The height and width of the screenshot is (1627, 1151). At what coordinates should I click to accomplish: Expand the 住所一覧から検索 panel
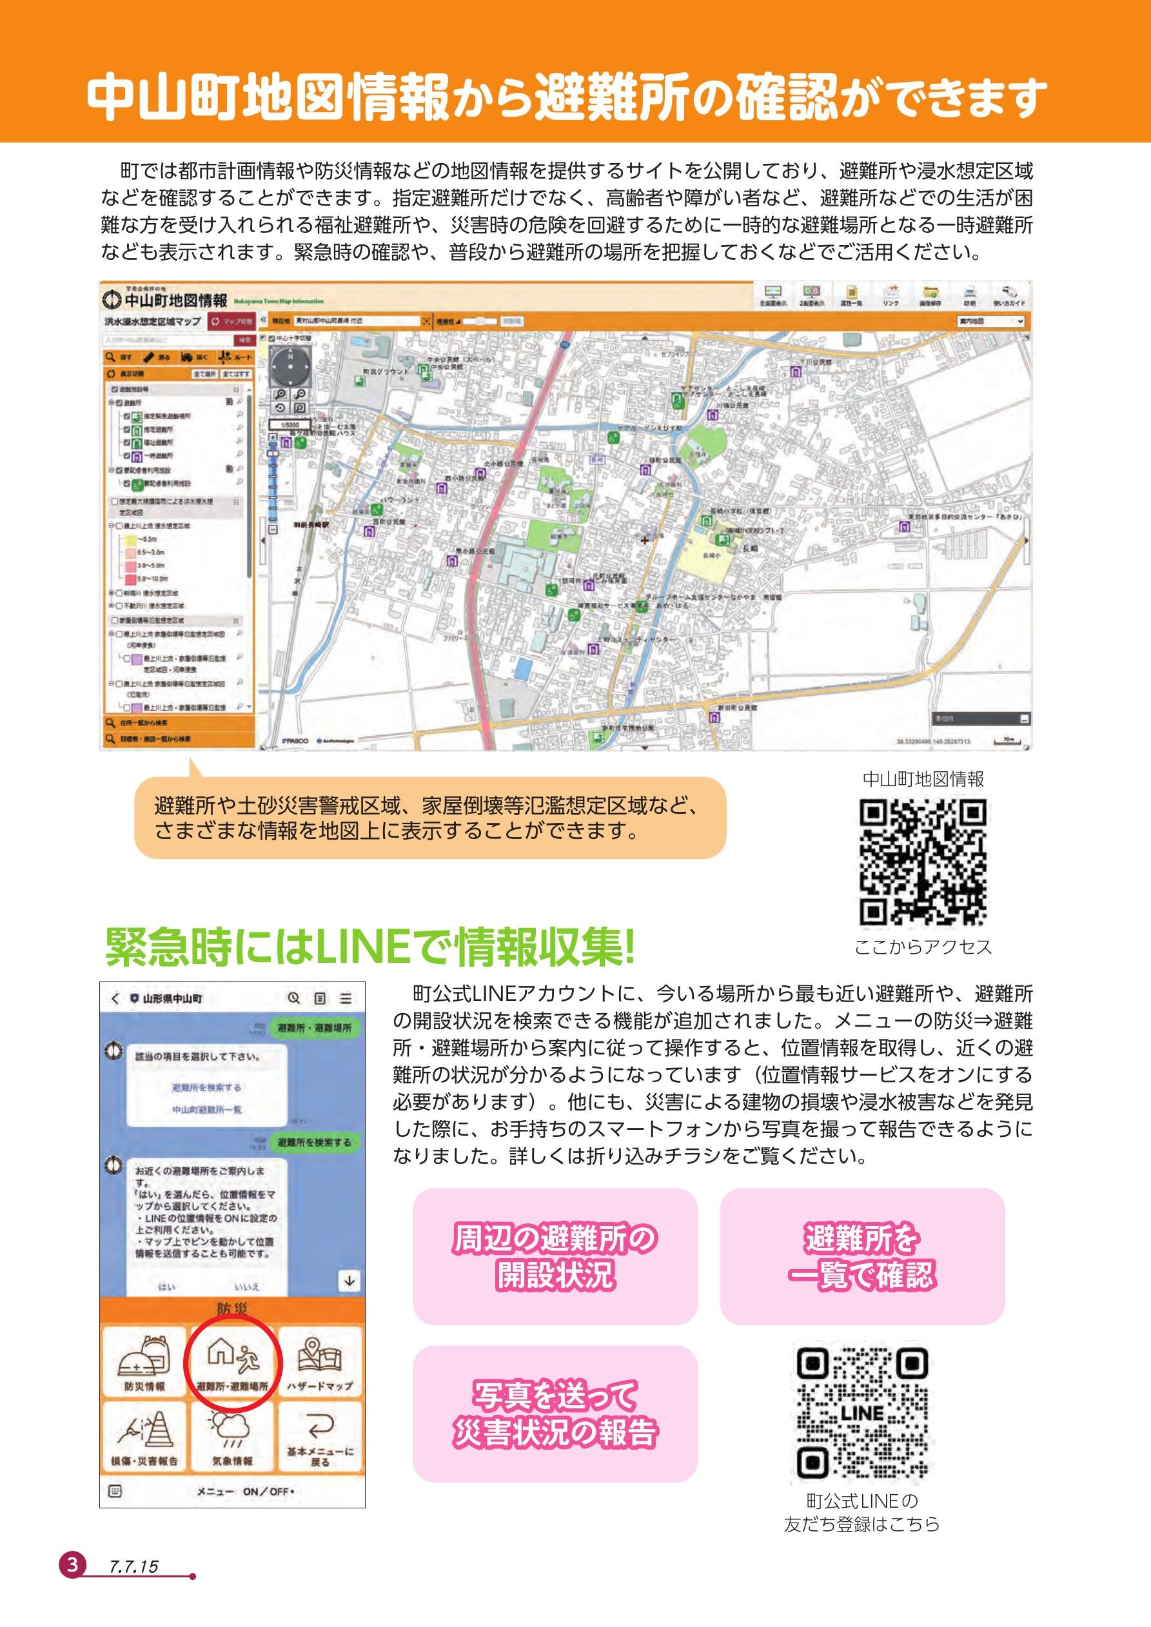click(x=180, y=724)
